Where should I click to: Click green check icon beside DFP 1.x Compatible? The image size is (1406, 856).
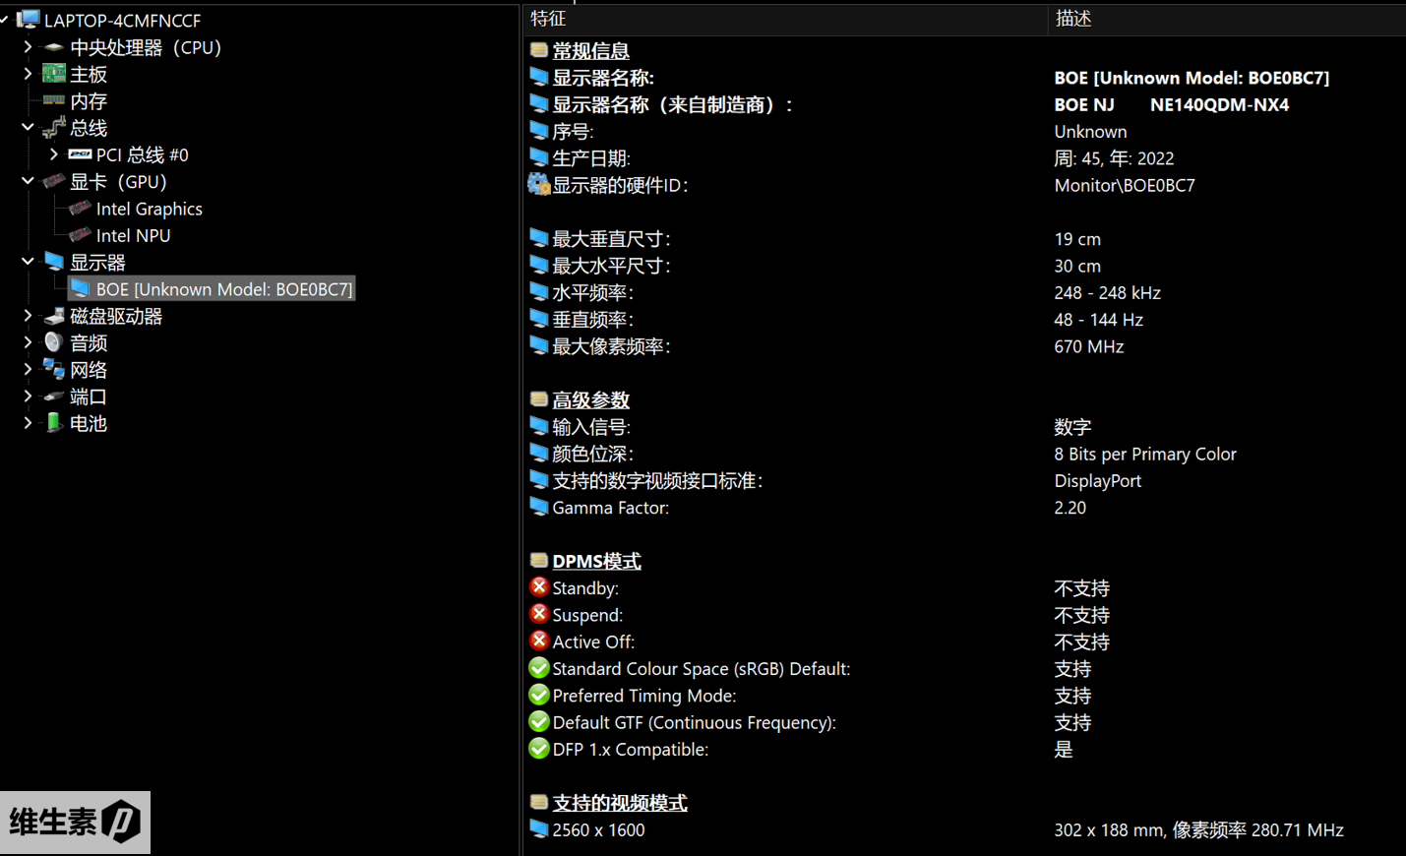(x=538, y=749)
